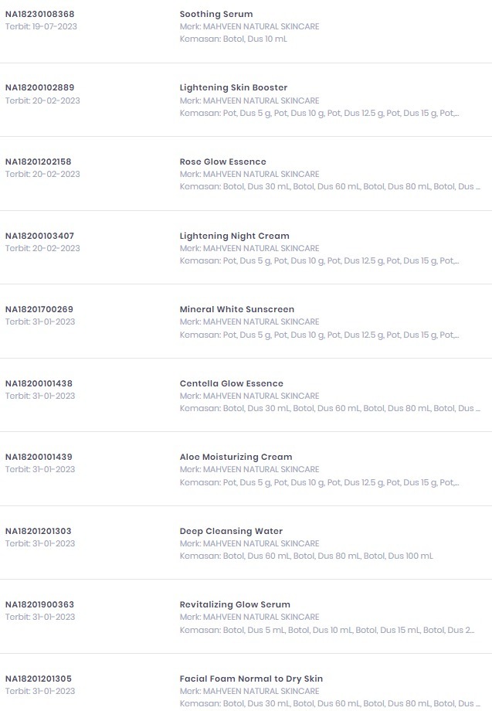The height and width of the screenshot is (711, 492).
Task: Click registration number NA18201900363
Action: (39, 604)
